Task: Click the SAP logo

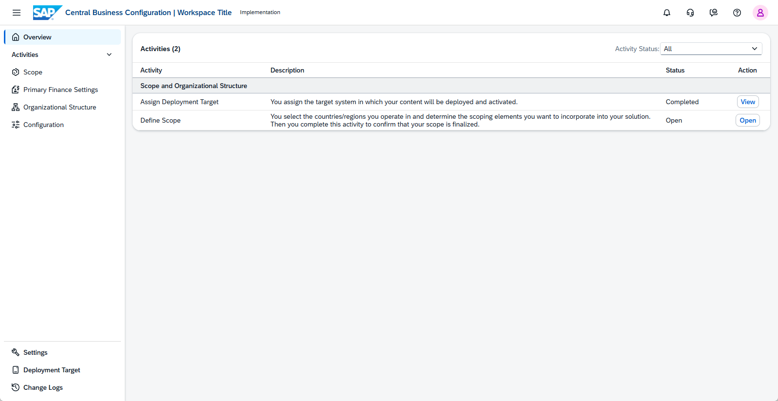Action: (47, 13)
